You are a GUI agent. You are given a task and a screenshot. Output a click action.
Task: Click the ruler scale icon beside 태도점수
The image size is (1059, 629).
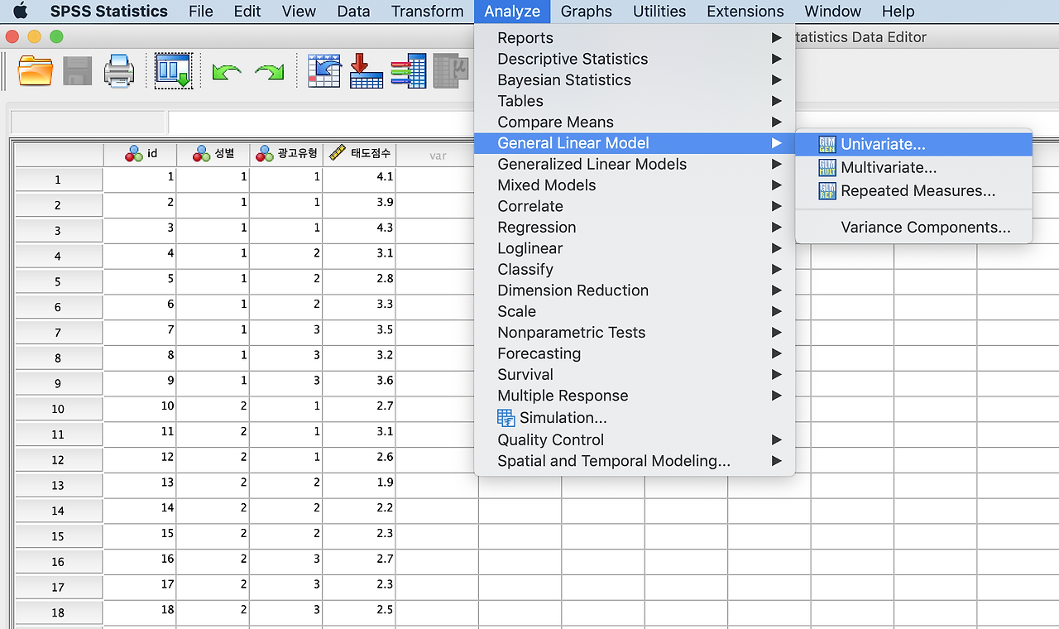(337, 153)
